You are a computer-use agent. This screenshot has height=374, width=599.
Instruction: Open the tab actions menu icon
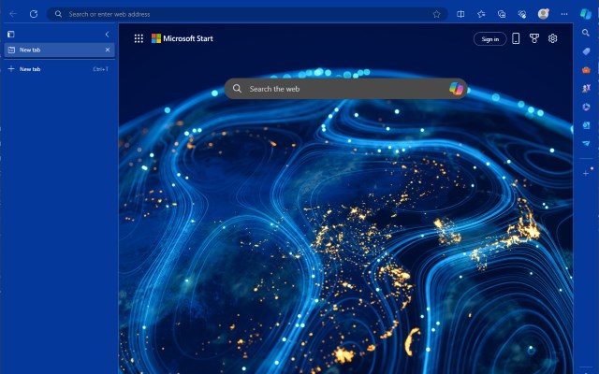(11, 35)
